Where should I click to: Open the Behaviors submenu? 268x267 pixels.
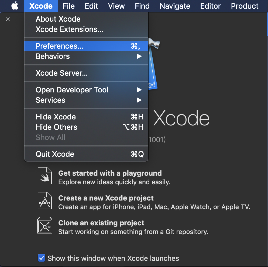pyautogui.click(x=86, y=56)
